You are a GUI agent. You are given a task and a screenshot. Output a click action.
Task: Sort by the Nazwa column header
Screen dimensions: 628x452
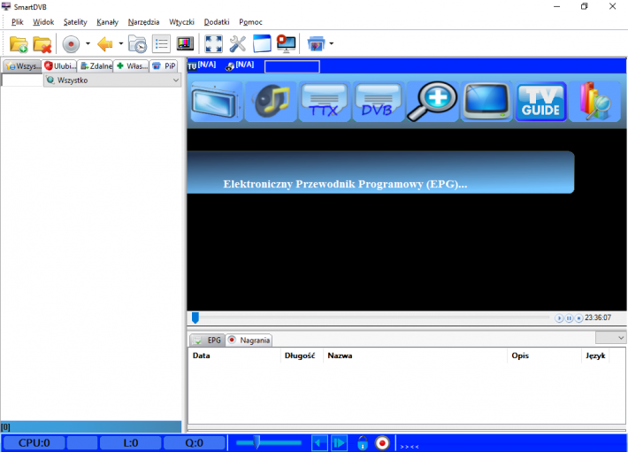[x=415, y=356]
